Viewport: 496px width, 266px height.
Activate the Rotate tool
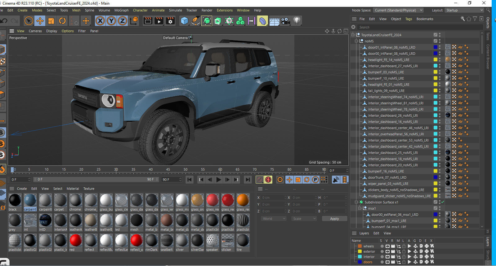point(62,21)
